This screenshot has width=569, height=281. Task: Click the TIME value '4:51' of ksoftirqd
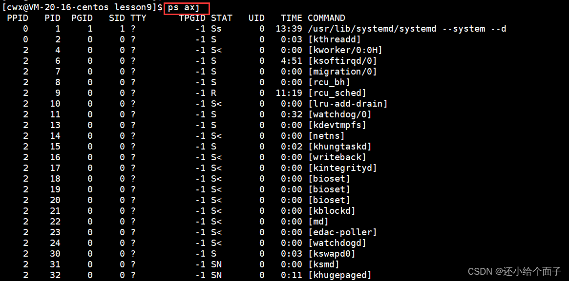click(292, 61)
